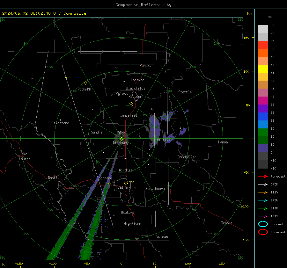
Task: Select the Drumheller label
Action: click(187, 157)
